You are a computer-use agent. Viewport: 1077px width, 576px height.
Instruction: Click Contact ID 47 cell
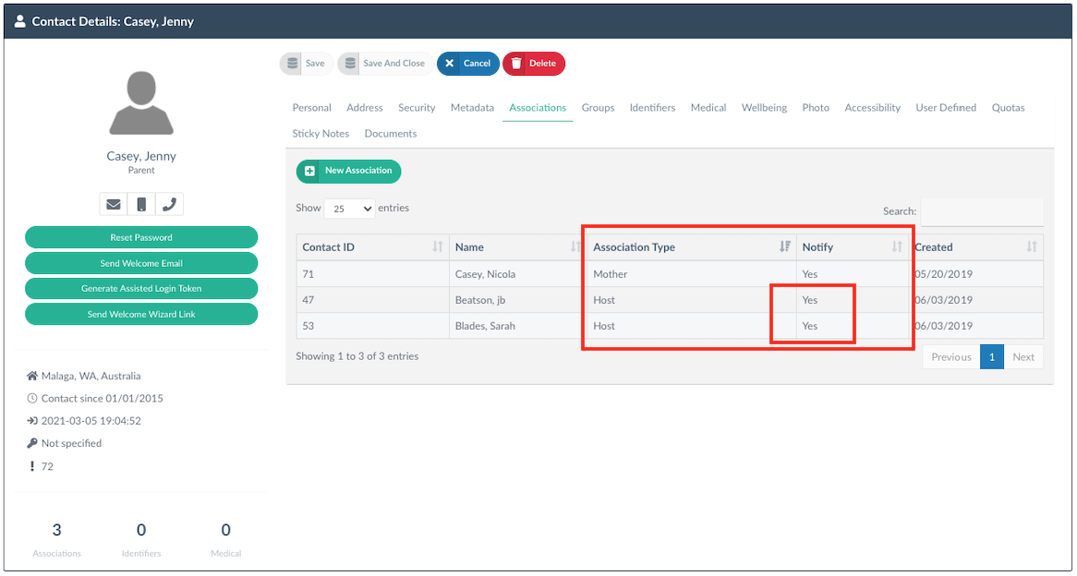click(x=373, y=300)
